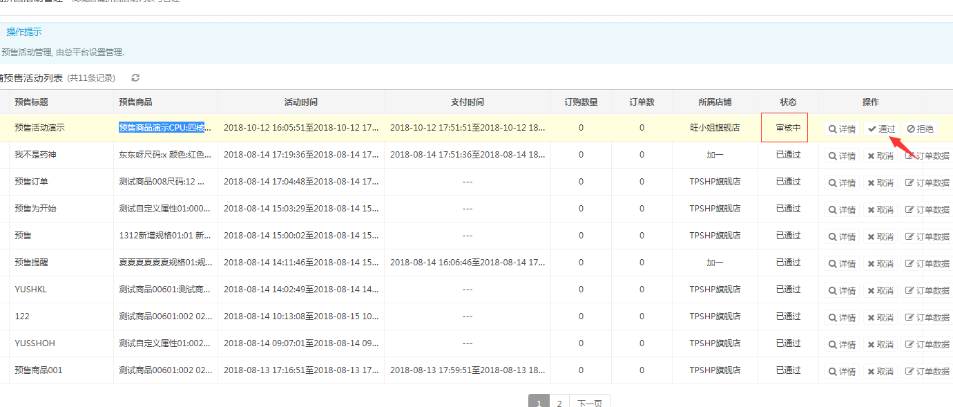The width and height of the screenshot is (953, 407).
Task: Cancel the 预售为开始 presale
Action: [x=880, y=210]
